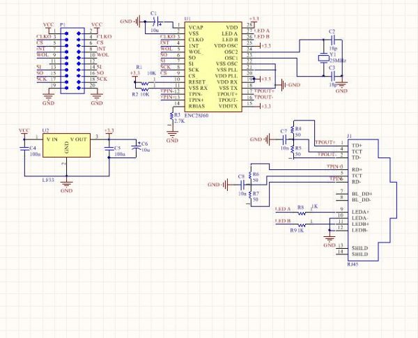Click the '2.7K' resistor value
Screen dimensions: 418x338
(x=180, y=121)
